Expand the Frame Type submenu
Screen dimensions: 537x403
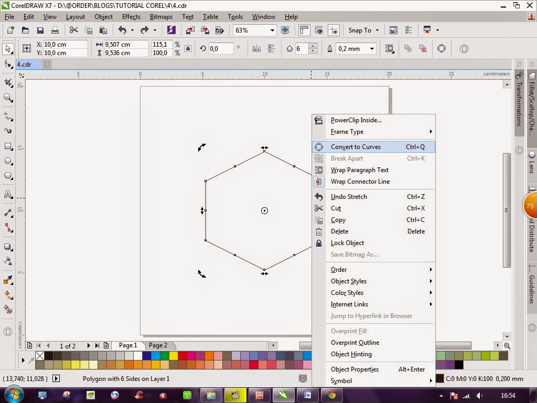[x=380, y=132]
